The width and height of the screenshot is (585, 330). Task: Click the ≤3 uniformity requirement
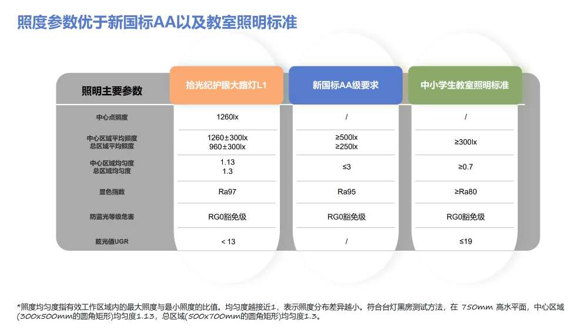(347, 167)
